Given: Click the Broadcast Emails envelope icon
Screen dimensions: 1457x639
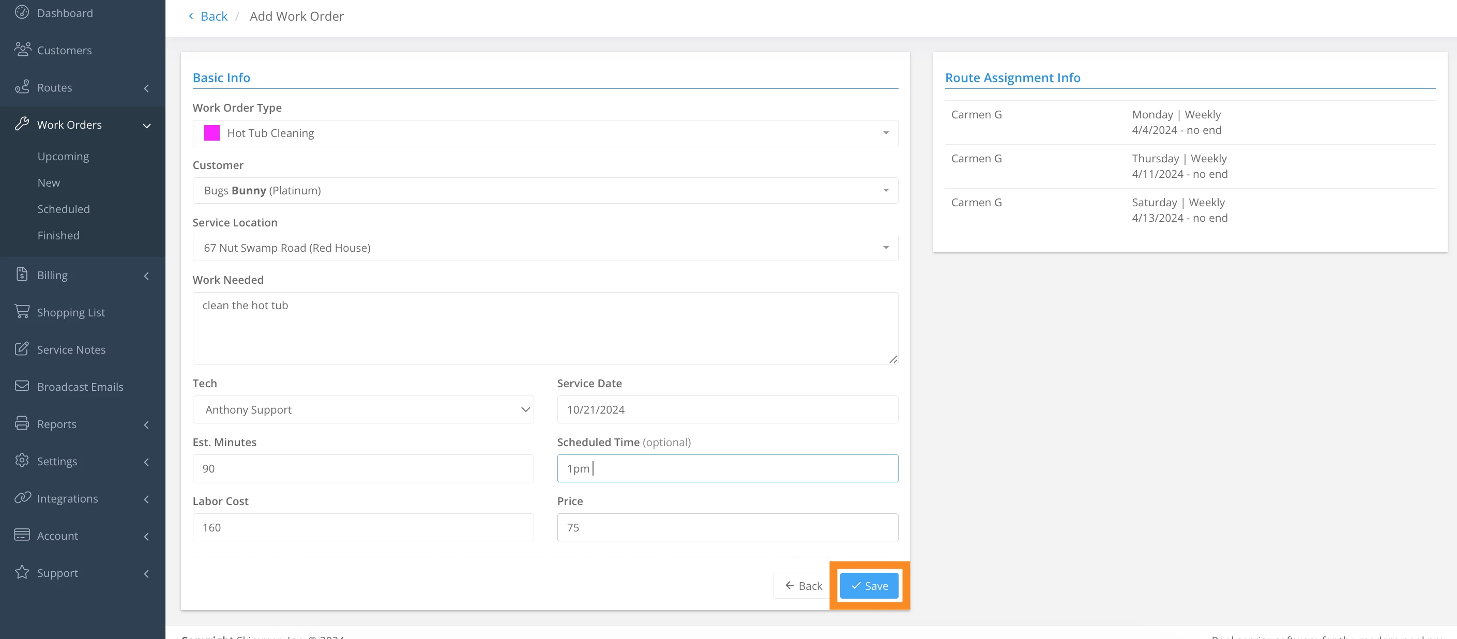Looking at the screenshot, I should [x=22, y=386].
